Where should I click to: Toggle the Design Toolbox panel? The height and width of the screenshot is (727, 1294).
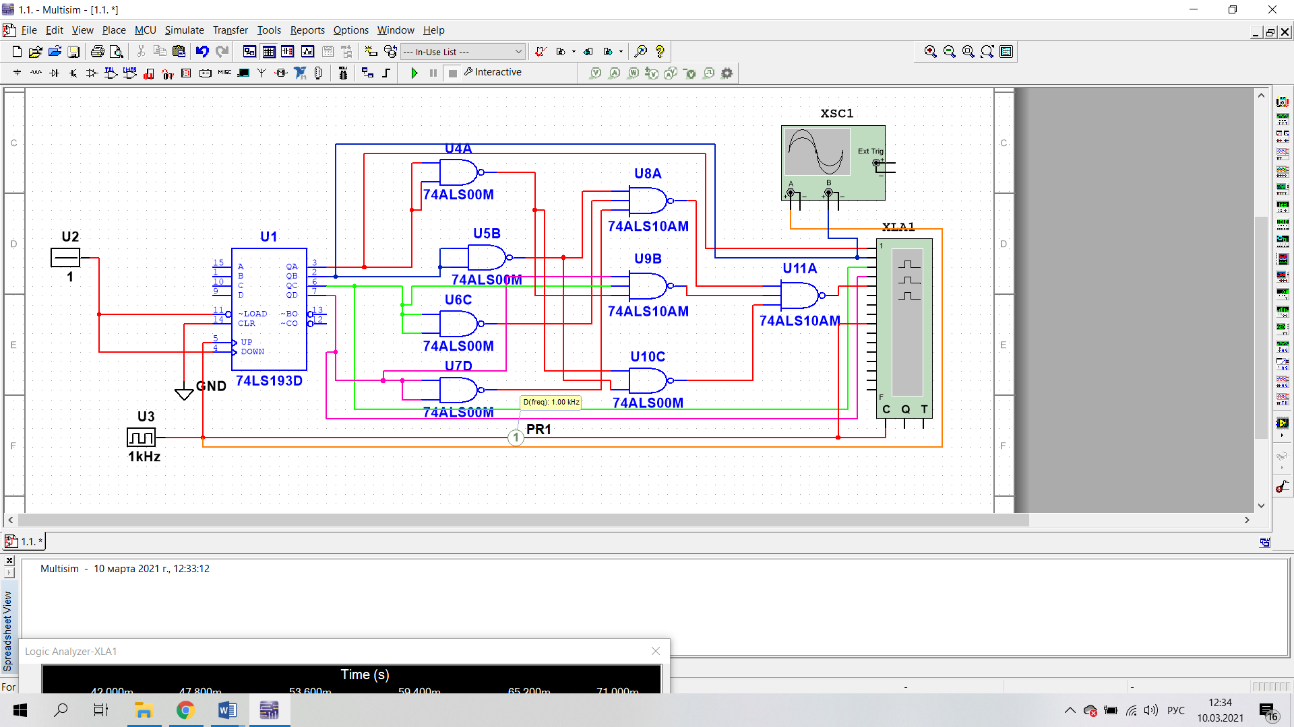pyautogui.click(x=249, y=52)
